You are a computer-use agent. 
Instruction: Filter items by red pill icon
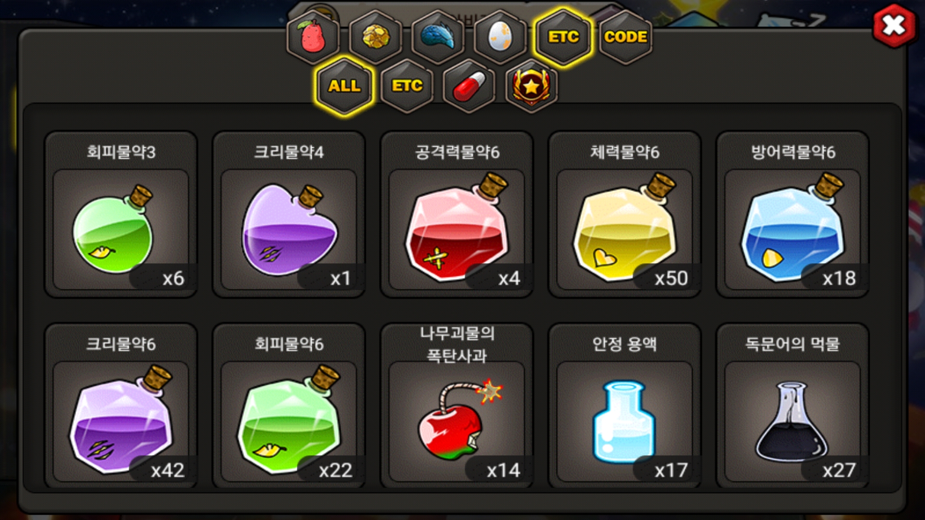point(469,86)
